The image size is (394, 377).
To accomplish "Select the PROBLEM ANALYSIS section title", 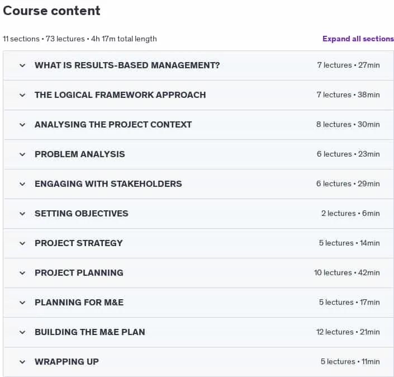I will point(80,154).
